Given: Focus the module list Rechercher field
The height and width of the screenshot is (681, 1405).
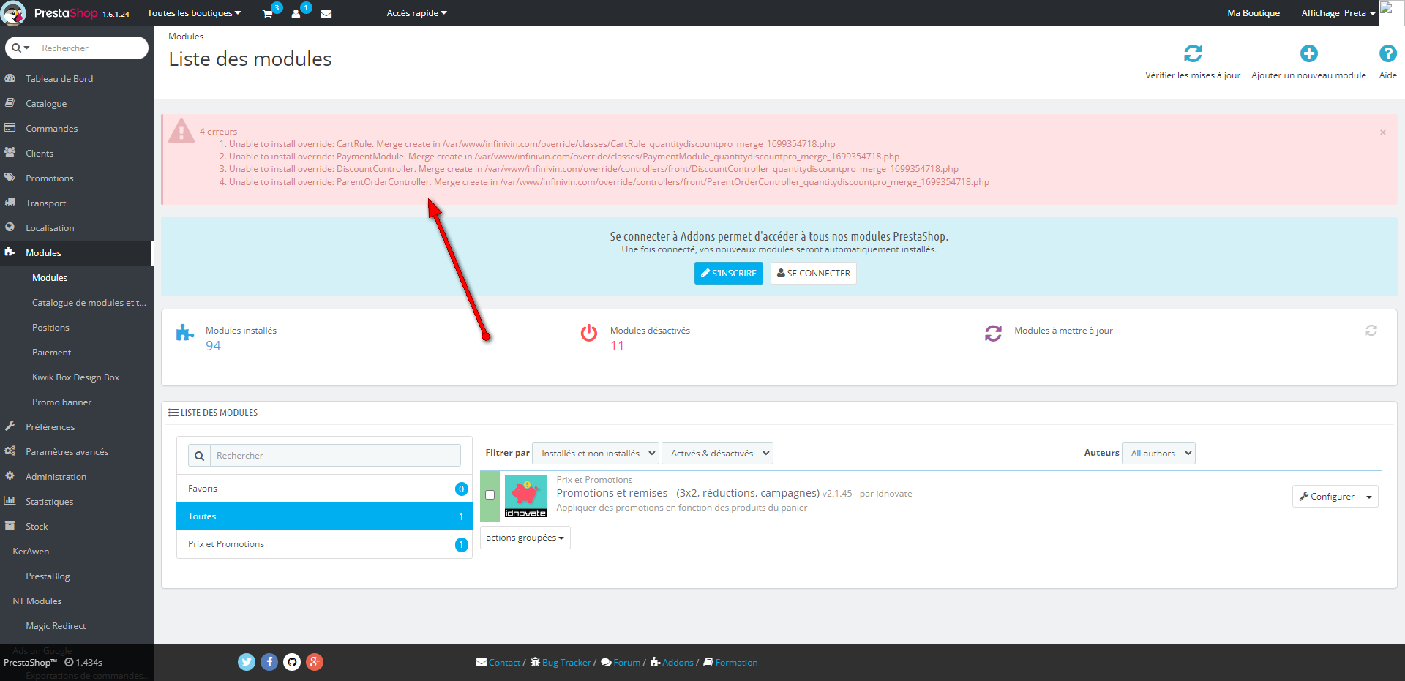Looking at the screenshot, I should [335, 456].
